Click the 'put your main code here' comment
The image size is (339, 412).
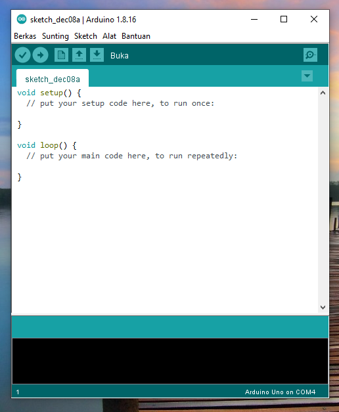point(132,156)
